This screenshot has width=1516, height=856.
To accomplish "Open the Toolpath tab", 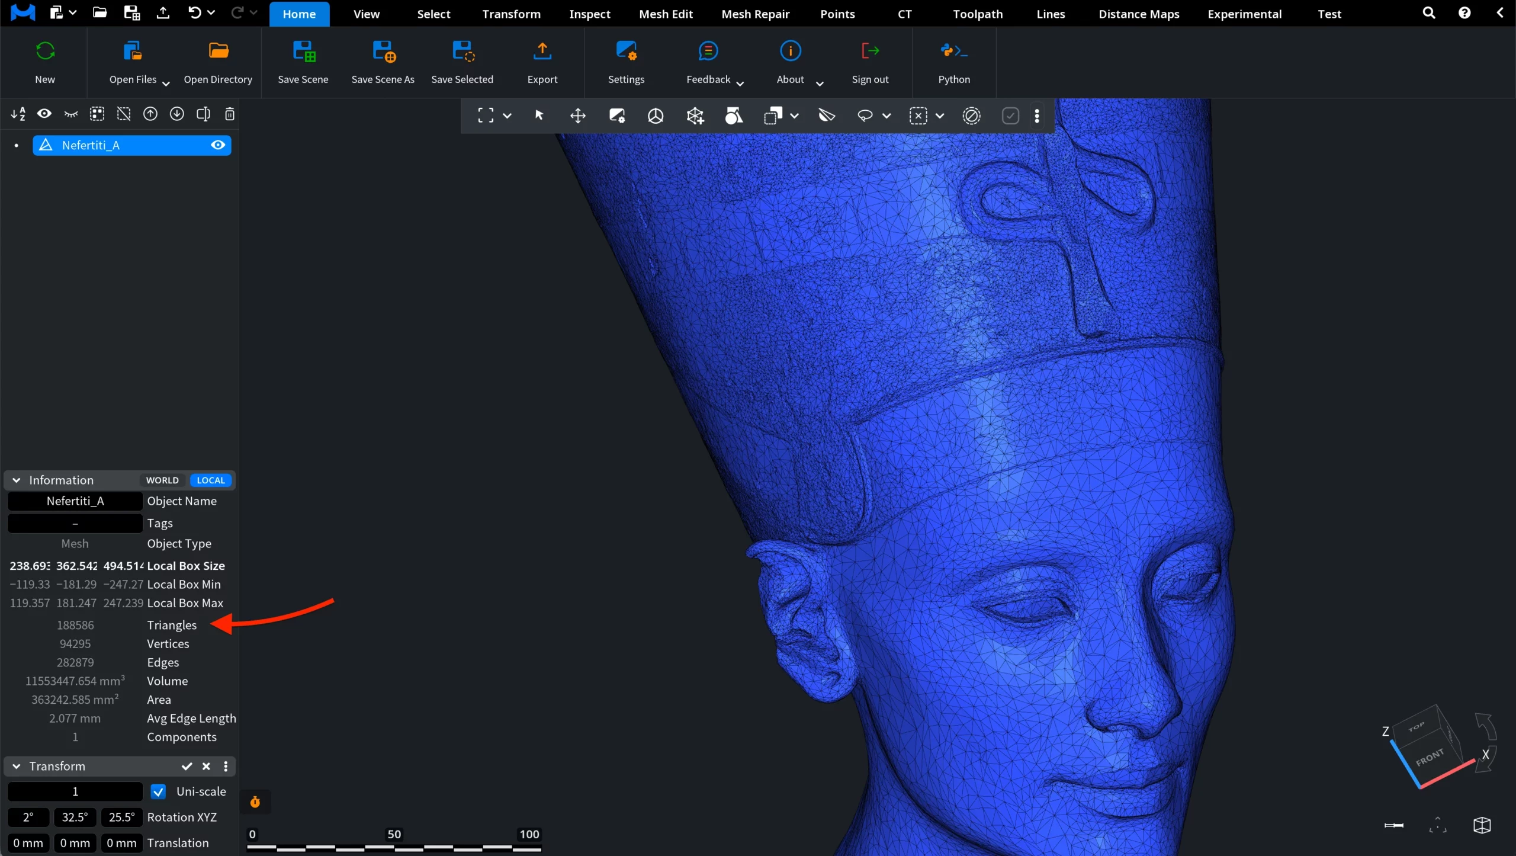I will 978,14.
